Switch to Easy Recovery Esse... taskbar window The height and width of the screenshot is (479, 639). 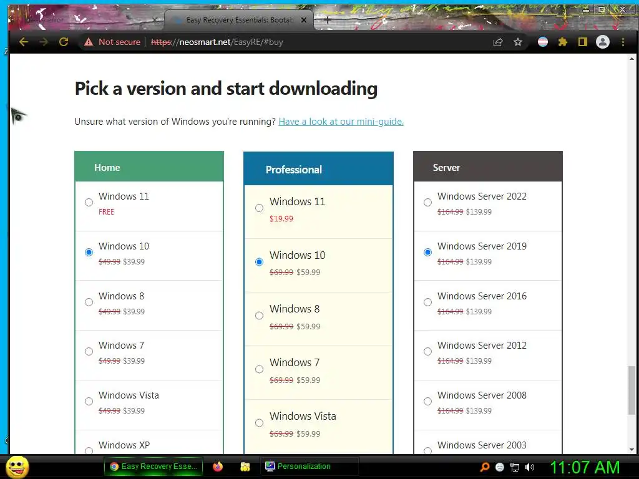154,467
